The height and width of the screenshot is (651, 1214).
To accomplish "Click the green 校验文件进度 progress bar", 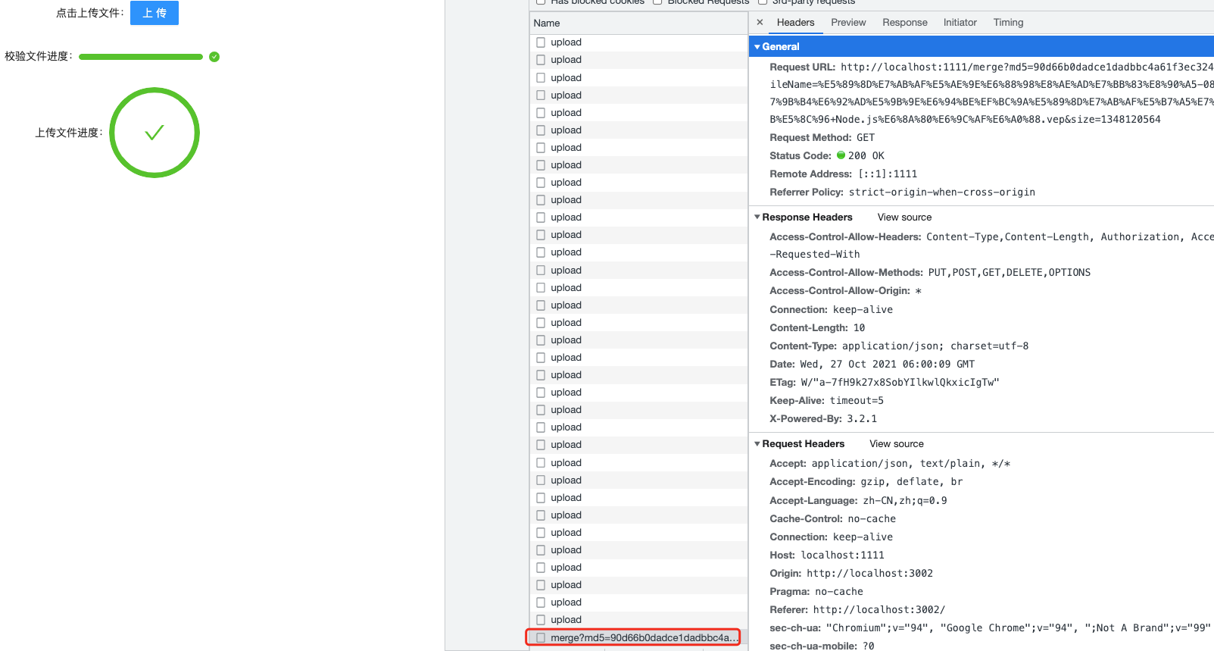I will [141, 57].
